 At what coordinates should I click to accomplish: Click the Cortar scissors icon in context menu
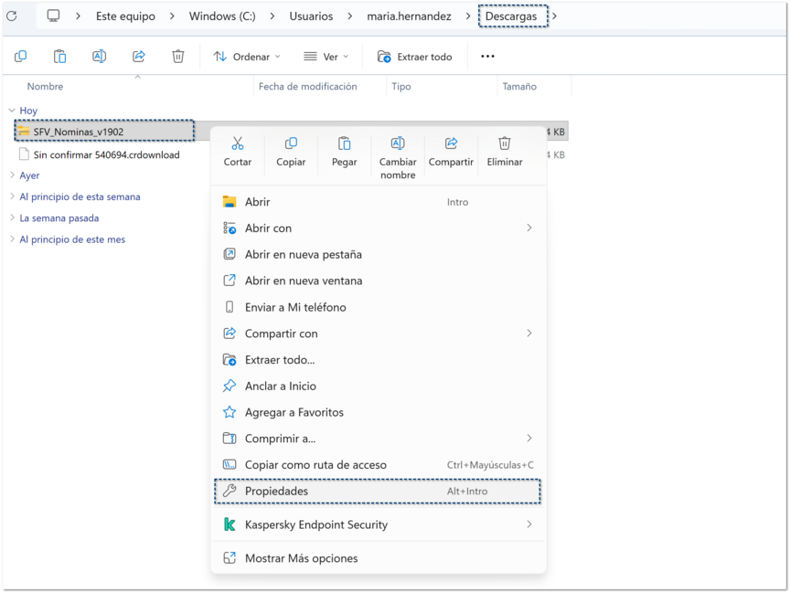[x=238, y=144]
